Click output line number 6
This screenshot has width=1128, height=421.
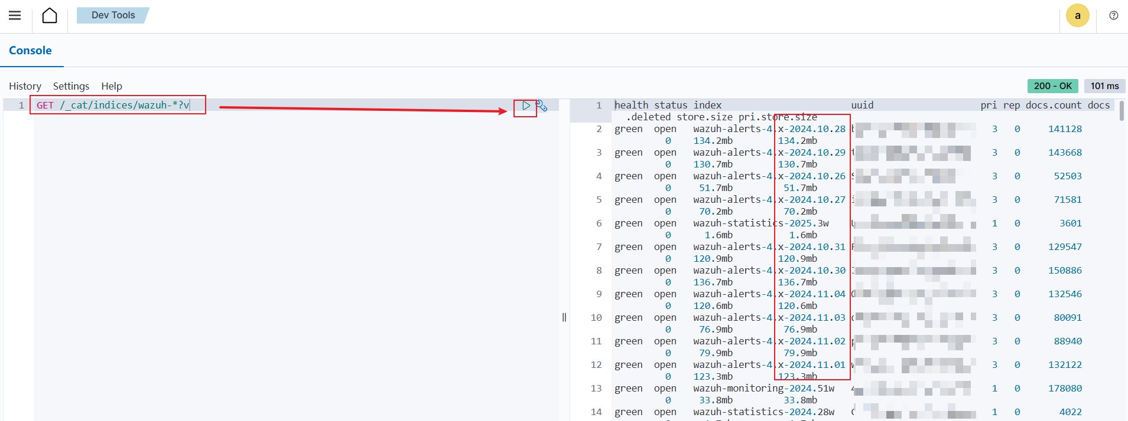pos(599,223)
